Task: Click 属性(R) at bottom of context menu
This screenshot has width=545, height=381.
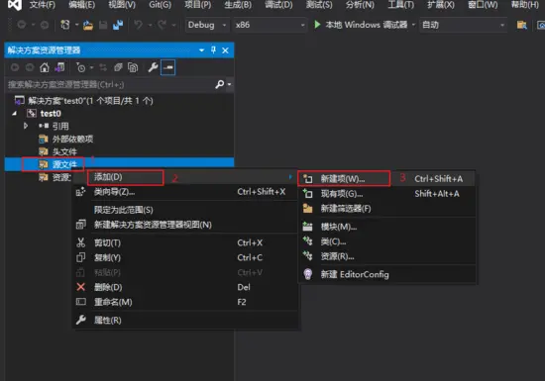Action: pyautogui.click(x=185, y=320)
